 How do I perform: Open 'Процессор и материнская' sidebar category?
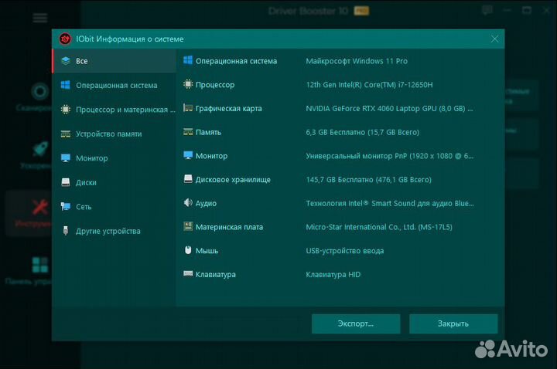(114, 110)
